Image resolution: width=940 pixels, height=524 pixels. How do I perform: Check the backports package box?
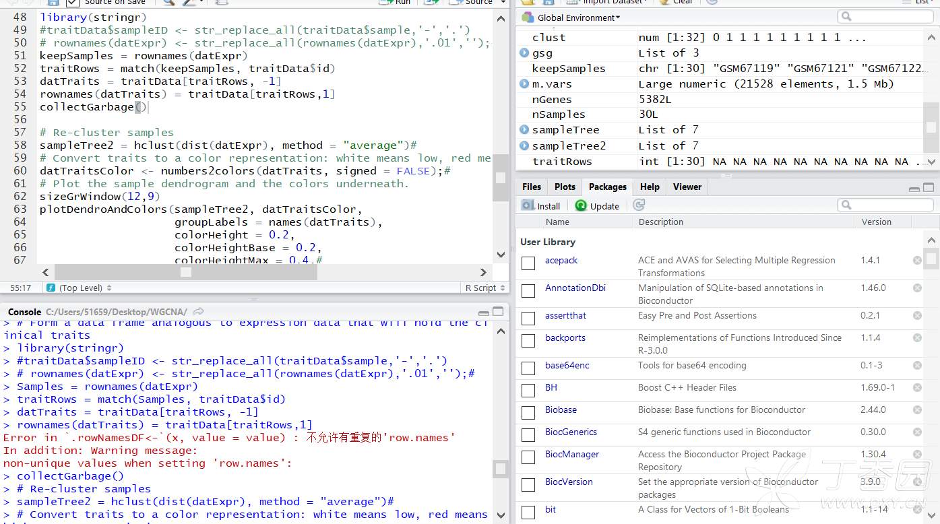click(x=528, y=341)
